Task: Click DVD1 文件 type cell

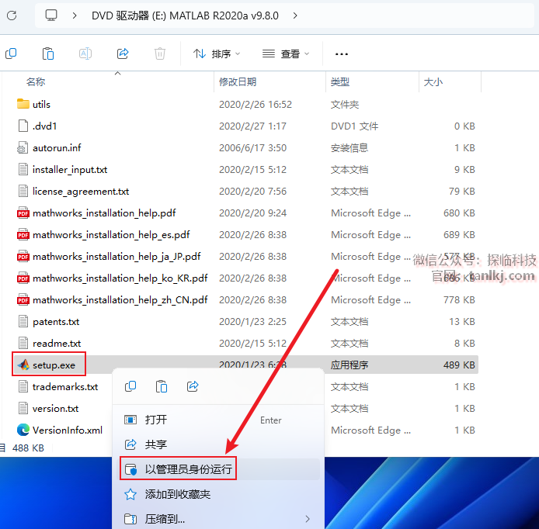Action: point(354,126)
